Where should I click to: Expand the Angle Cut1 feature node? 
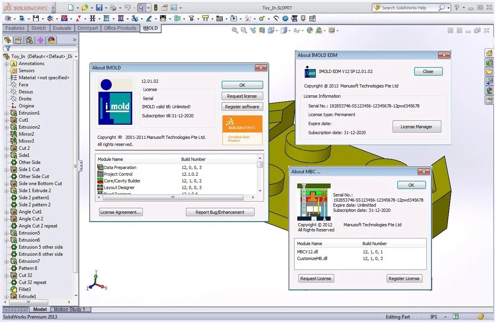click(6, 212)
